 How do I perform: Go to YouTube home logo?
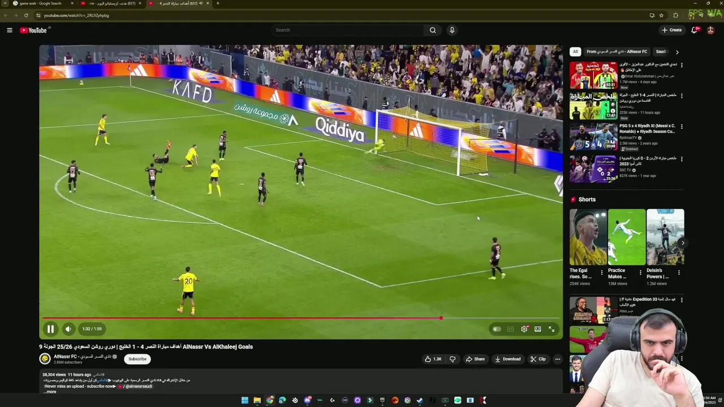point(33,30)
